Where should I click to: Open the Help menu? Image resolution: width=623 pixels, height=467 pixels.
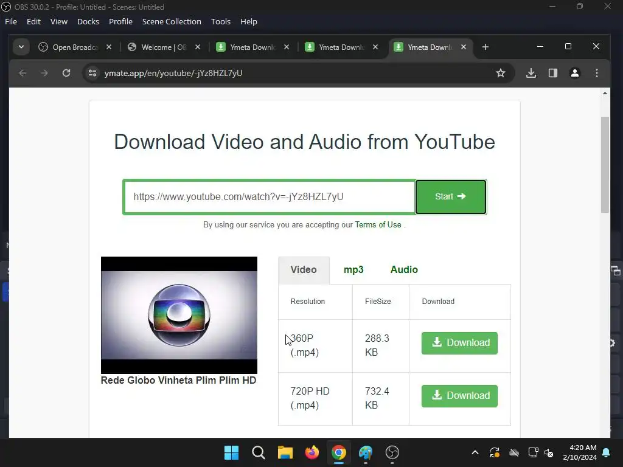(248, 21)
